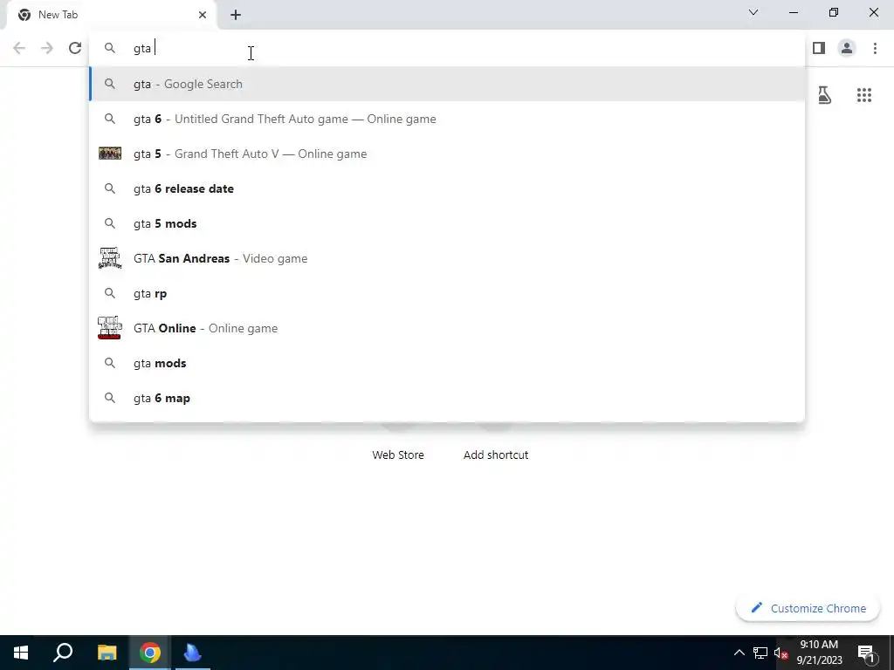894x670 pixels.
Task: Click the search icon beside 'gta 6 release date'
Action: 109,188
